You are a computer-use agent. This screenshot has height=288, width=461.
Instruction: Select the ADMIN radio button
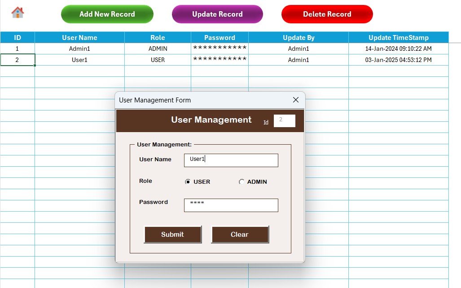241,182
